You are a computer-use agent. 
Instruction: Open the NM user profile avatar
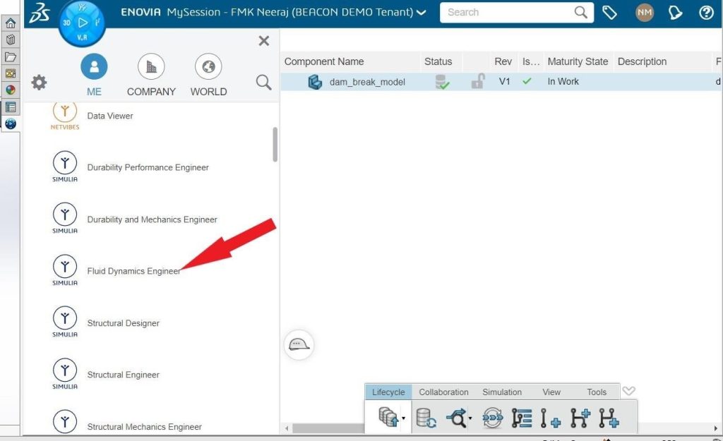tap(644, 13)
